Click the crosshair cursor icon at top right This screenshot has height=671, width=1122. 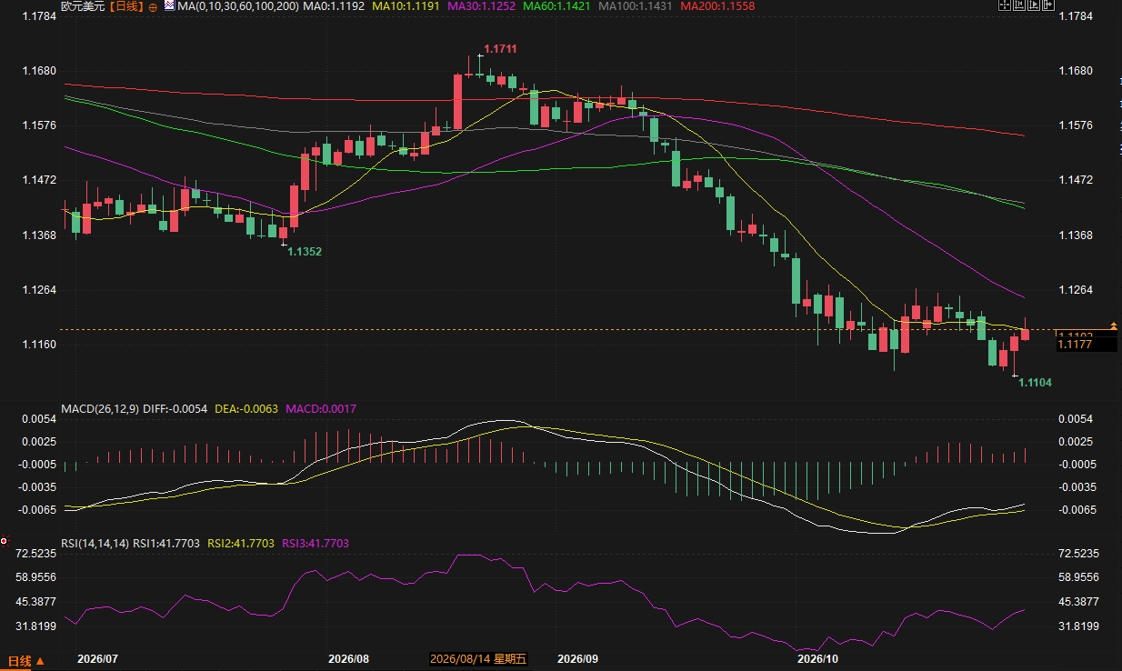pos(1003,5)
